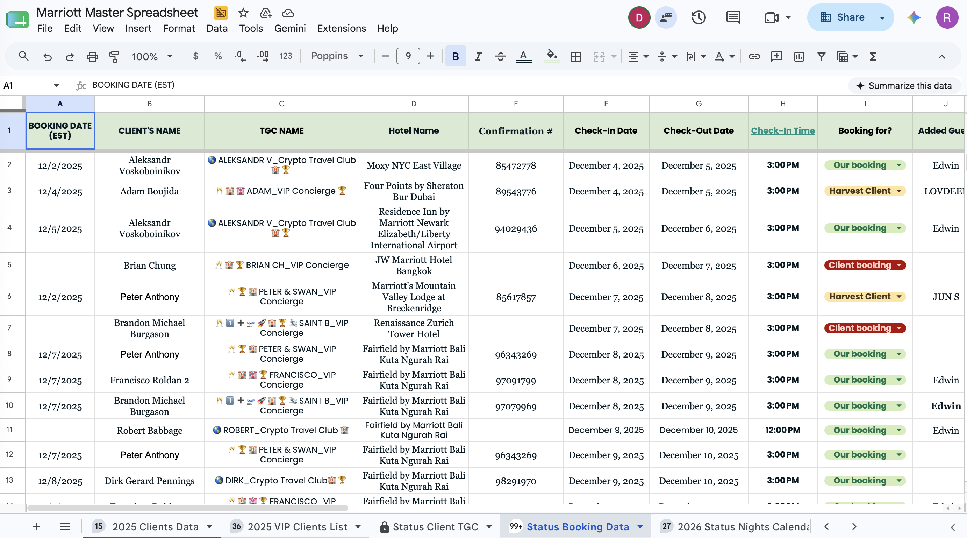Click the font size input field
This screenshot has height=538, width=967.
pos(408,56)
